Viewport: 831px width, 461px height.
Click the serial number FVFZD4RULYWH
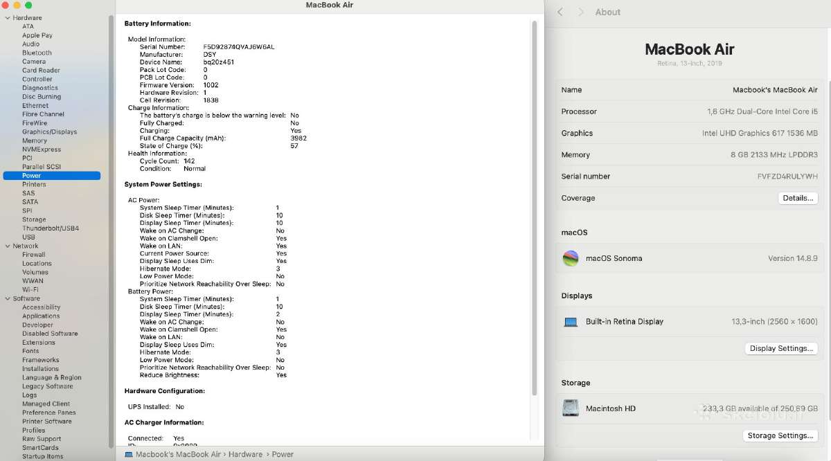click(787, 177)
